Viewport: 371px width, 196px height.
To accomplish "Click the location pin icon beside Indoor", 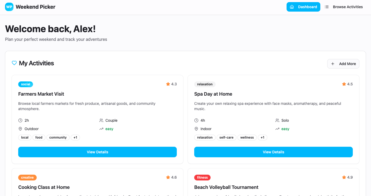I will point(196,129).
